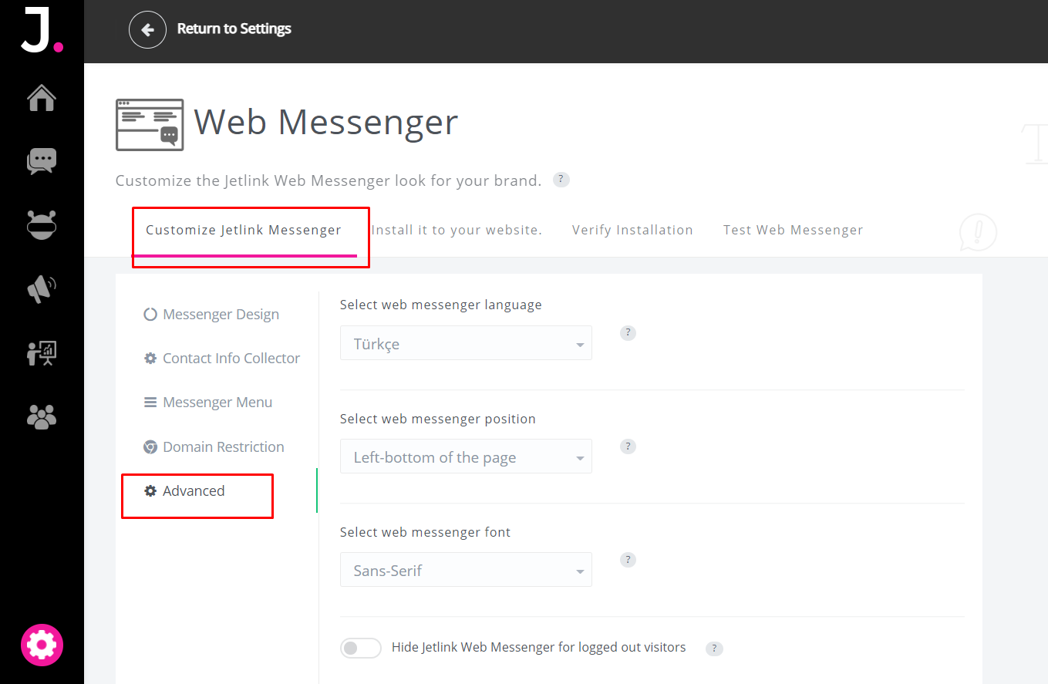This screenshot has height=684, width=1048.
Task: Open the chat conversations sidebar icon
Action: [x=42, y=161]
